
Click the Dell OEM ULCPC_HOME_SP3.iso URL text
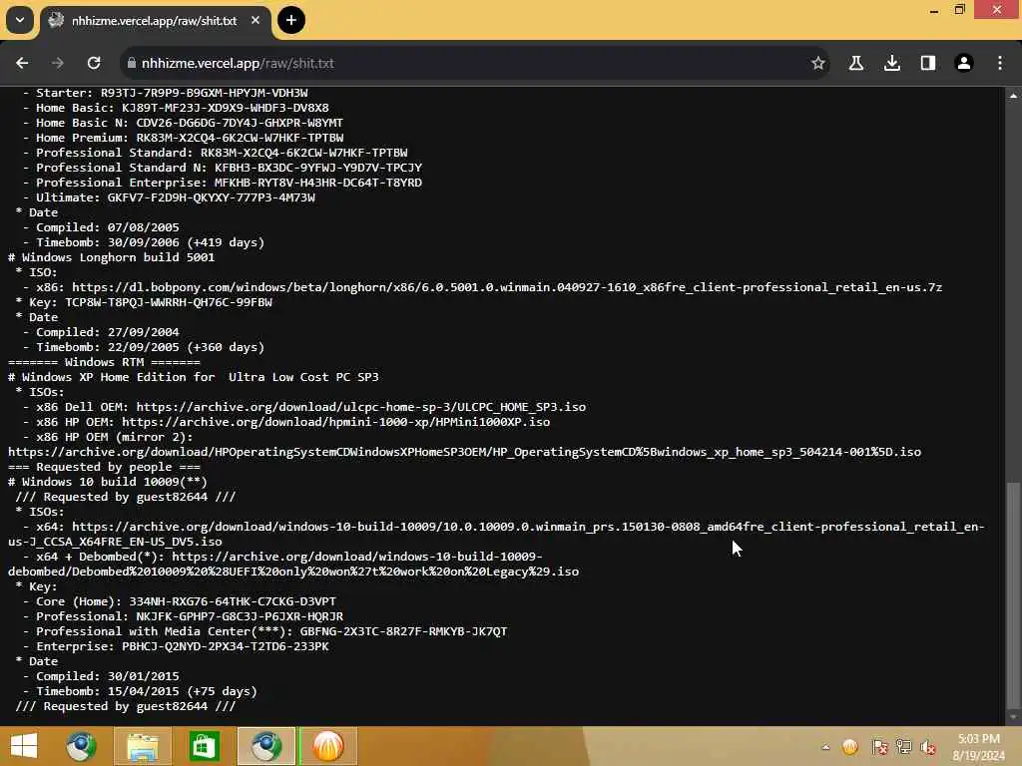point(360,407)
